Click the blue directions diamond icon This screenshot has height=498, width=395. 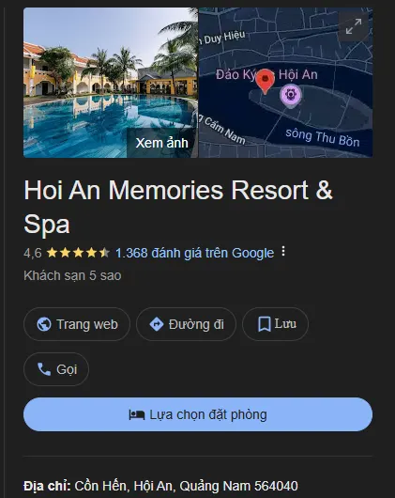(157, 324)
